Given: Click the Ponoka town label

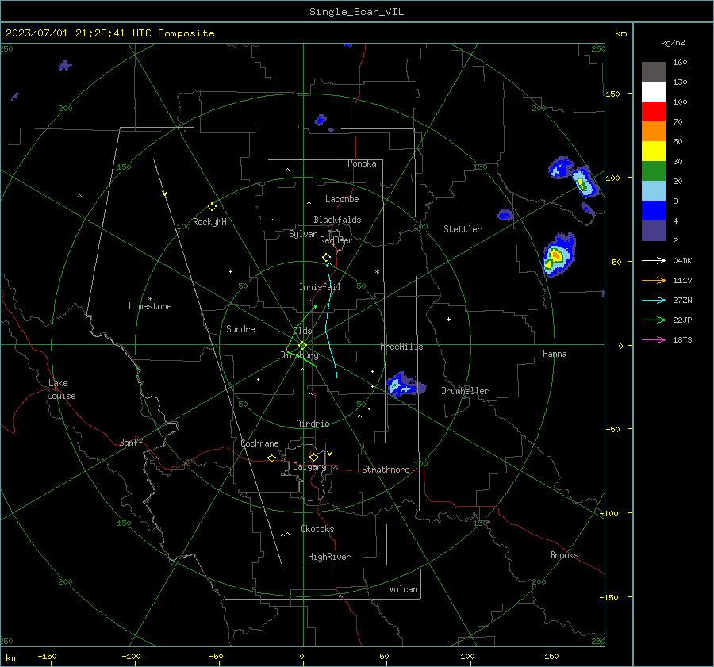Looking at the screenshot, I should [x=362, y=163].
